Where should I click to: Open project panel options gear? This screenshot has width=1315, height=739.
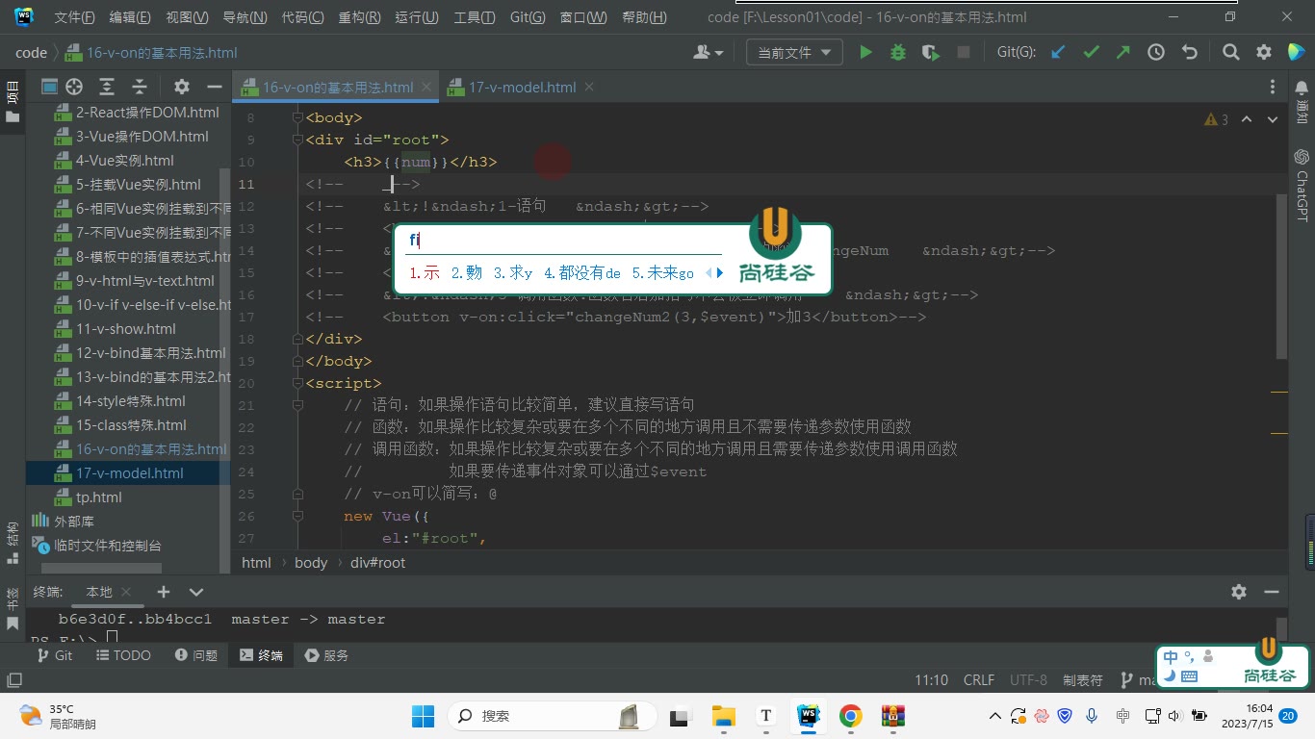click(x=182, y=87)
